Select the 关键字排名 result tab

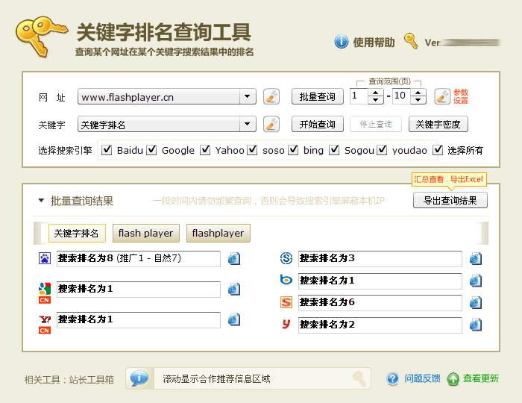coord(77,233)
